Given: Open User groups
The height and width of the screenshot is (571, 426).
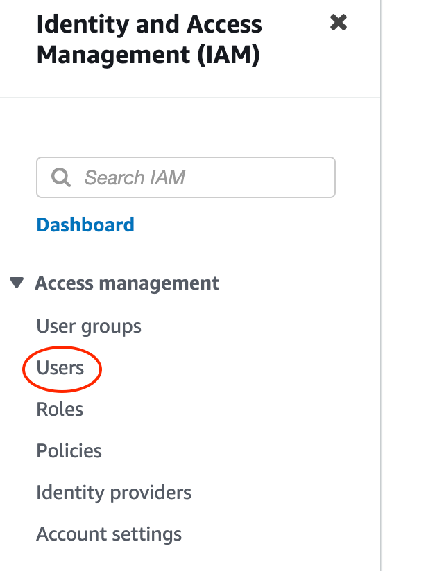Looking at the screenshot, I should 89,326.
